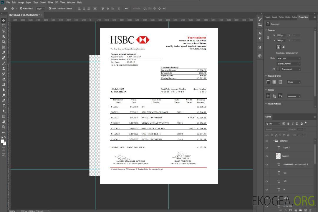The height and width of the screenshot is (212, 318).
Task: Select the Brush tool
Action: coord(4,63)
